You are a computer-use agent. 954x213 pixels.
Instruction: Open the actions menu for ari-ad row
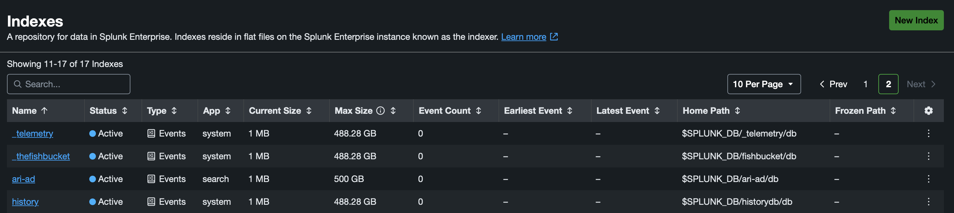pos(928,179)
